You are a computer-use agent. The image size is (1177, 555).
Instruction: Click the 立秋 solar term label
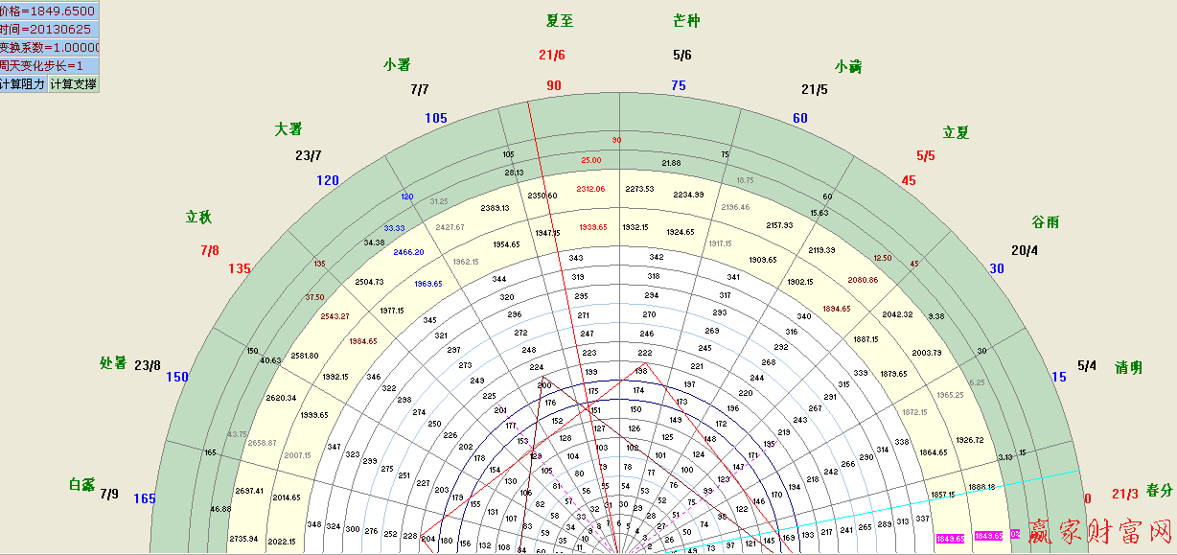pos(198,217)
